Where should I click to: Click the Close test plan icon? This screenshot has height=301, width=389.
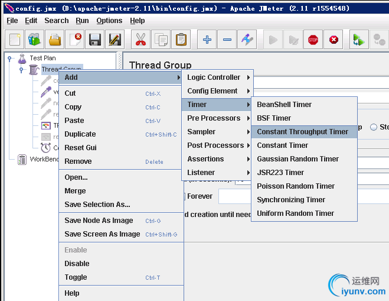coord(75,40)
